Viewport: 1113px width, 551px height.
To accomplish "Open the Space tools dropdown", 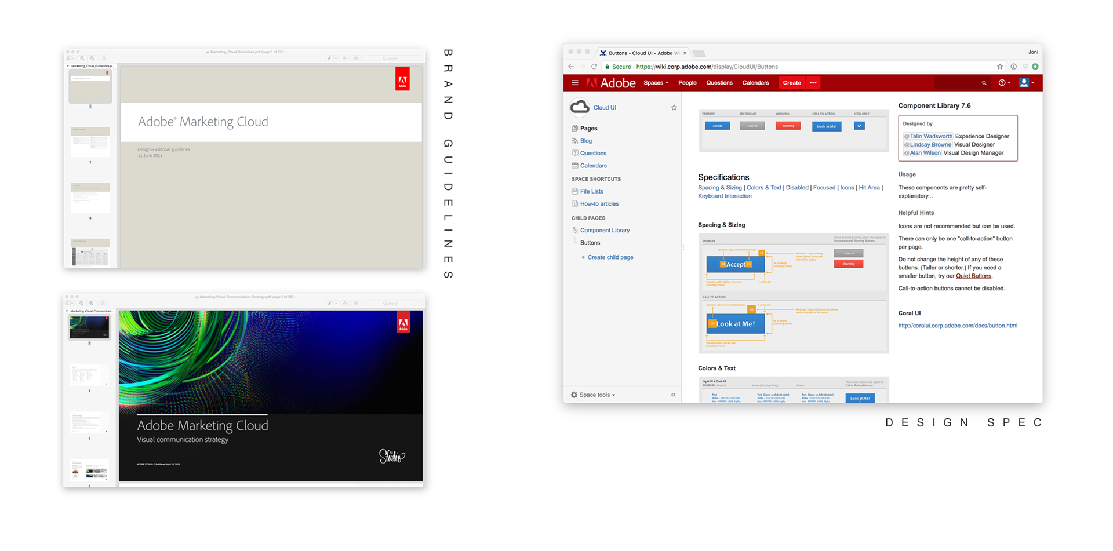I will pos(593,395).
